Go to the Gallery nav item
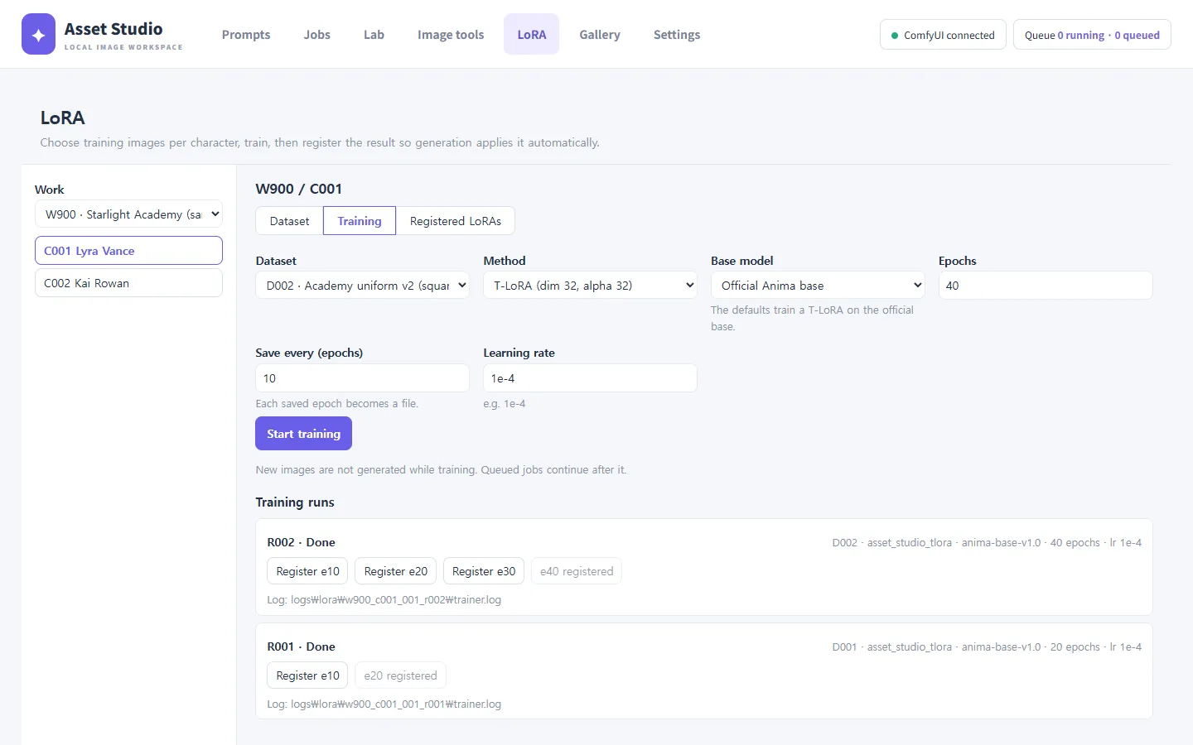The image size is (1193, 745). 600,35
